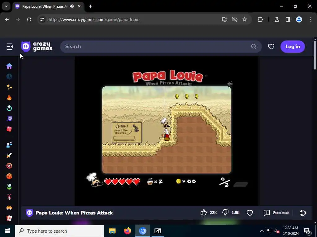Open the Feedback button

point(276,213)
